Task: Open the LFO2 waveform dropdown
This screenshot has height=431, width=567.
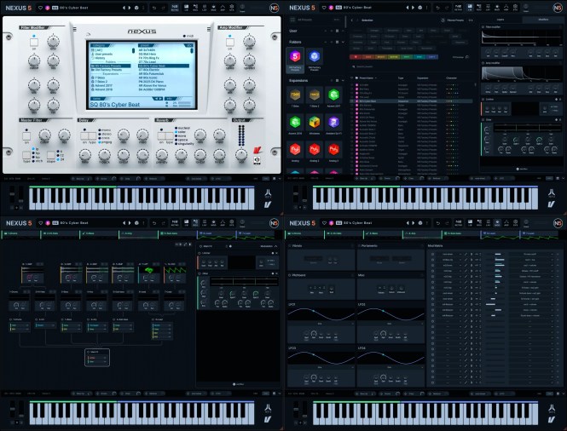Action: coord(390,324)
